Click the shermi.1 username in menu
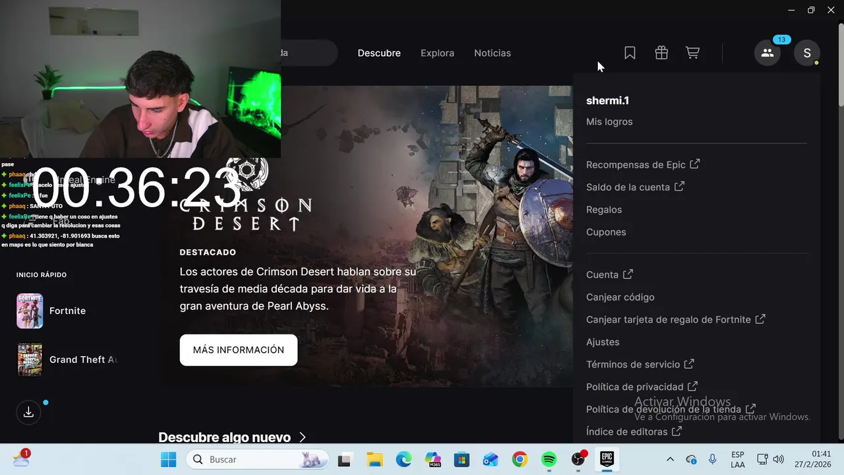 pos(607,100)
